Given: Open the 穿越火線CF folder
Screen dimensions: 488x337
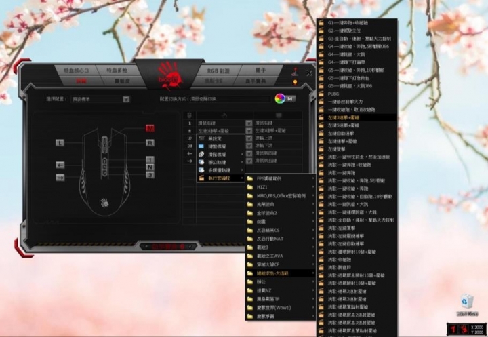Looking at the screenshot, I should [x=281, y=264].
